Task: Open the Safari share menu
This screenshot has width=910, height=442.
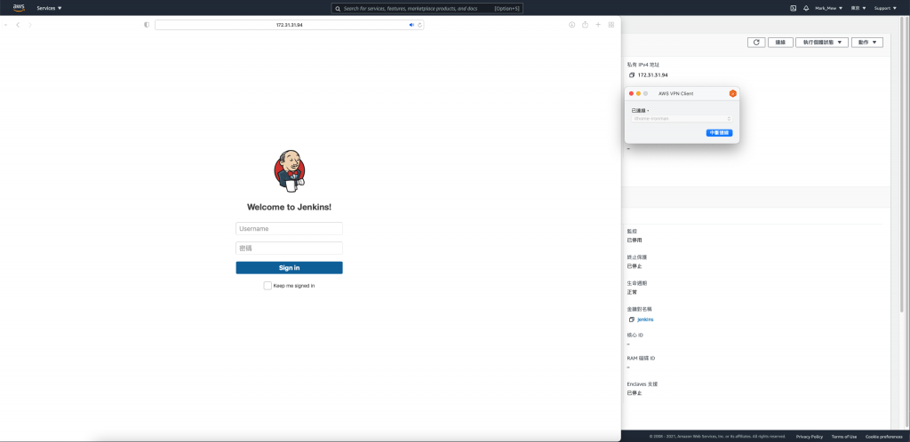Action: (x=585, y=24)
